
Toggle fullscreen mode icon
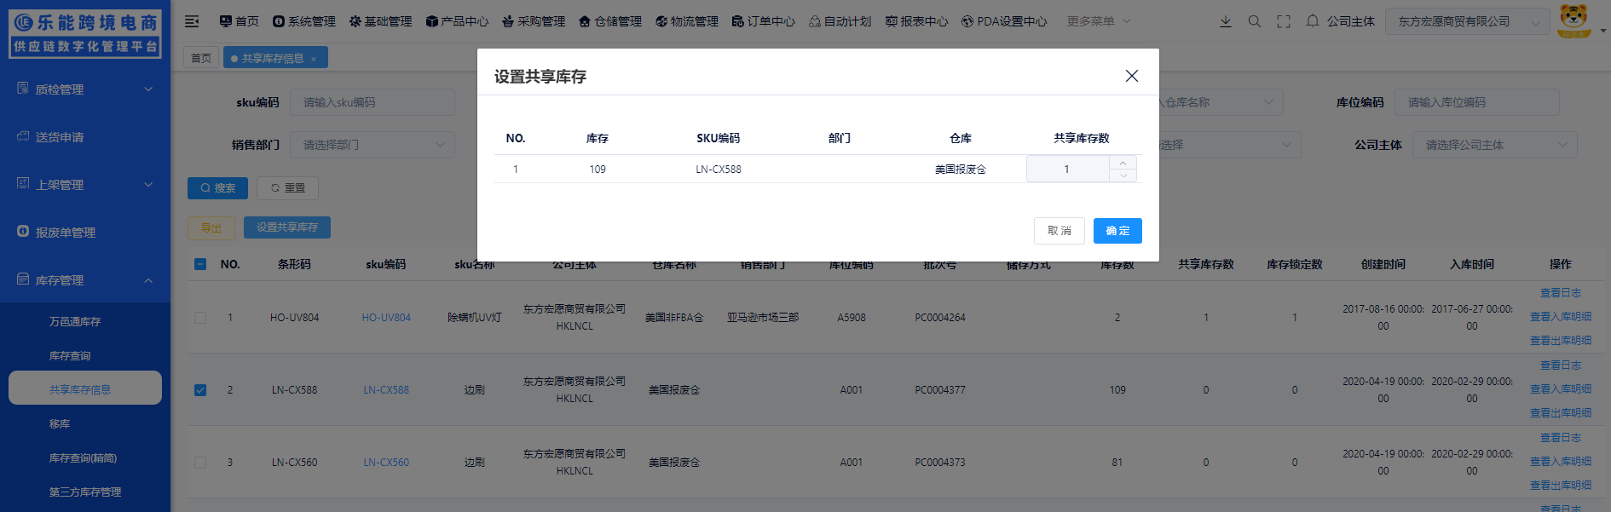(1284, 21)
